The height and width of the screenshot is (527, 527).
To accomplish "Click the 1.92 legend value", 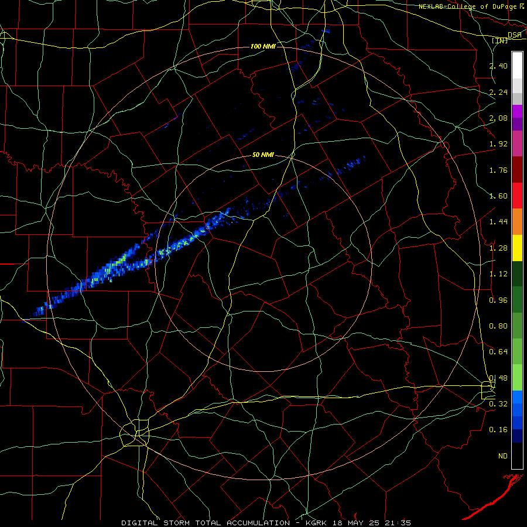I will click(x=498, y=144).
